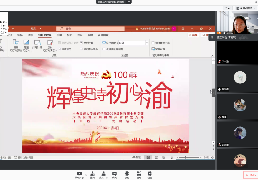Click the Leave Meeting (离开会议) button
The height and width of the screenshot is (180, 258).
click(x=251, y=175)
